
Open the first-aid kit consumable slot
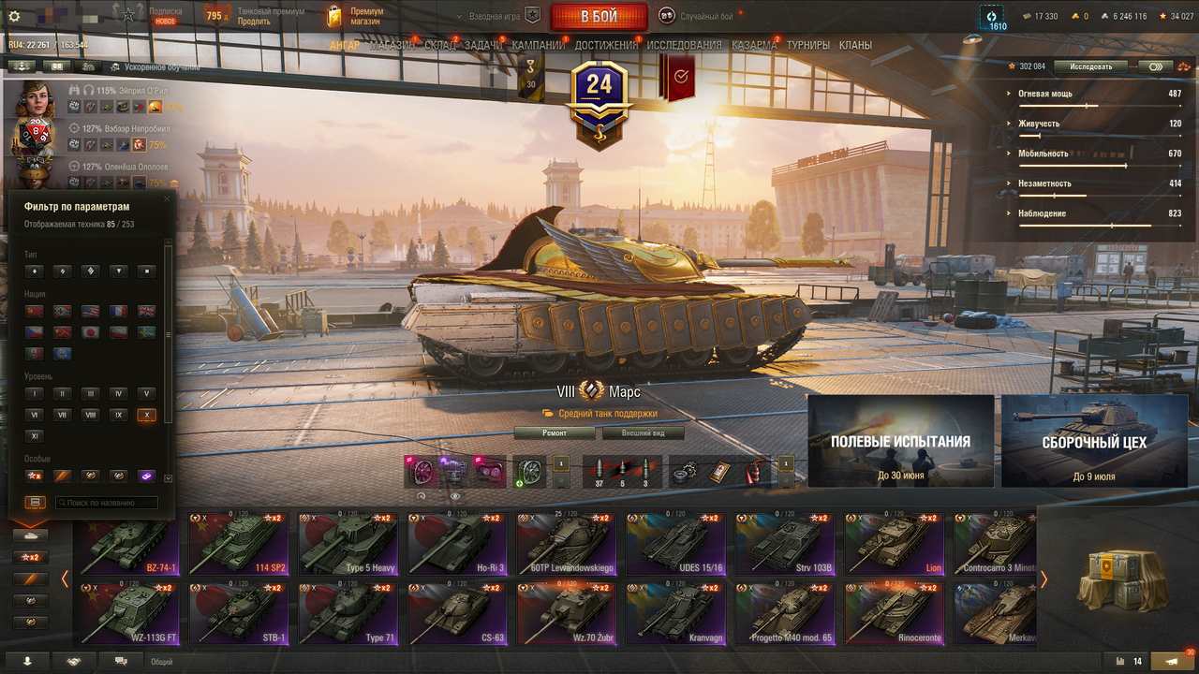(x=718, y=472)
